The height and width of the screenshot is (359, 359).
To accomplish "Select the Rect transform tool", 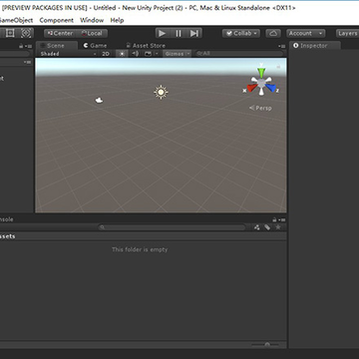I will pyautogui.click(x=10, y=33).
